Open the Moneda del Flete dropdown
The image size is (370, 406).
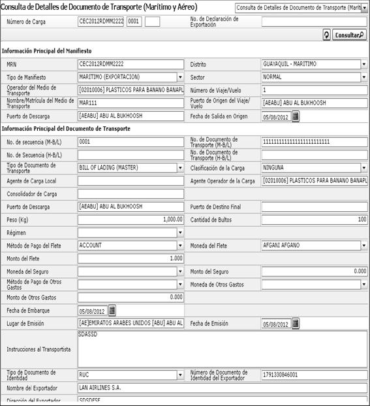[x=363, y=245]
